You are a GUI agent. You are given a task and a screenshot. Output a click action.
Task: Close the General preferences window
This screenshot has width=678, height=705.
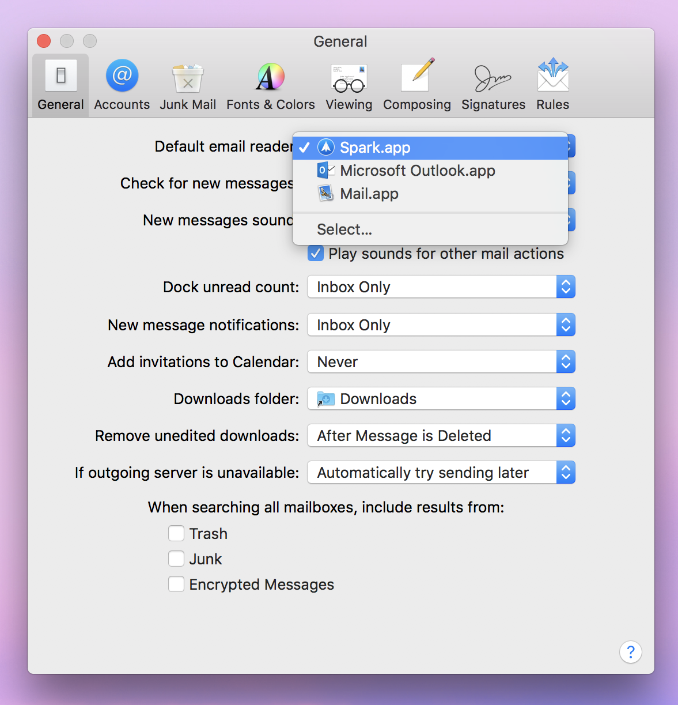coord(44,41)
